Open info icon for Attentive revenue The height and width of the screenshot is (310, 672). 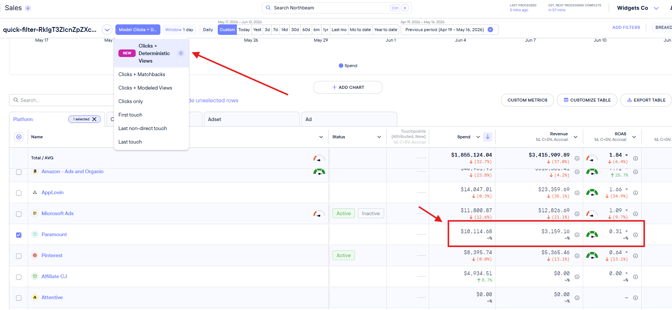[x=577, y=298]
